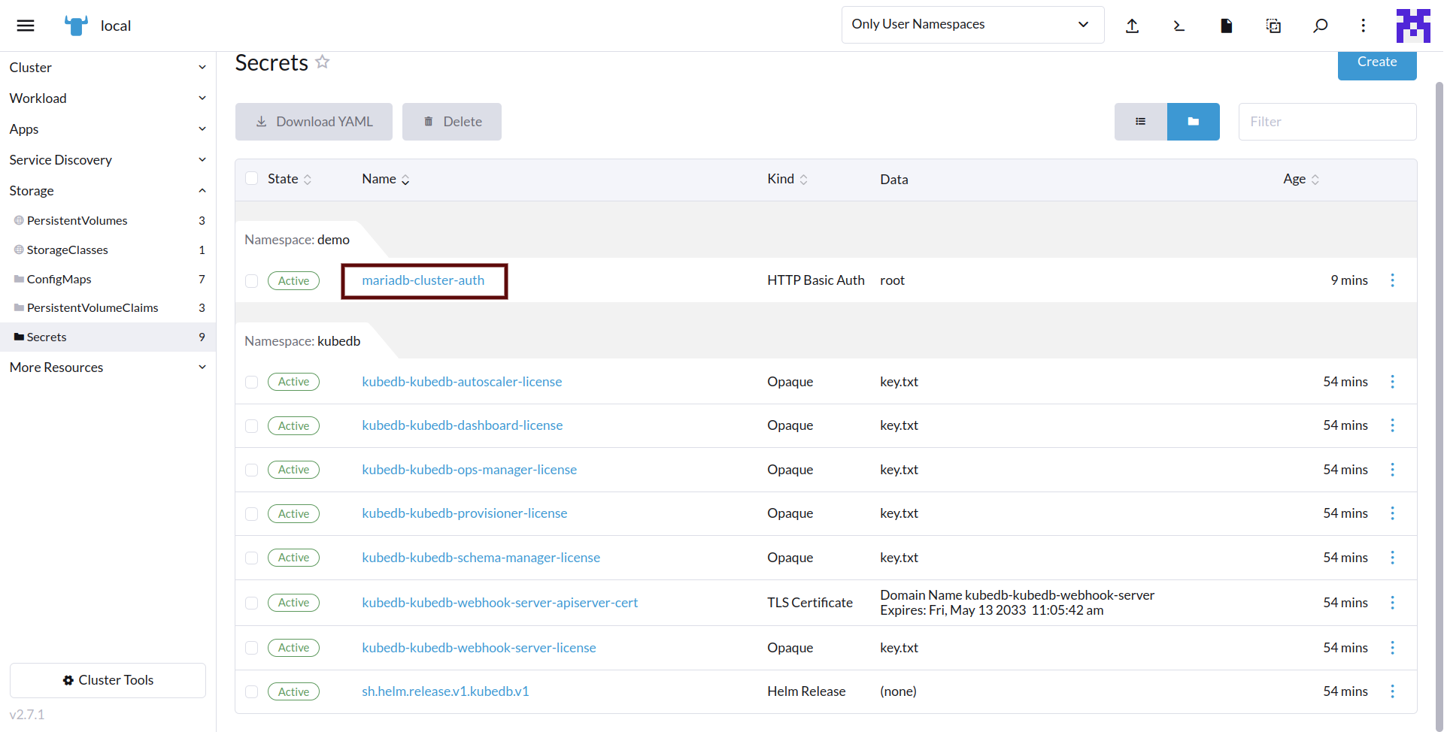Switch to flat list view
This screenshot has width=1444, height=732.
click(1140, 122)
